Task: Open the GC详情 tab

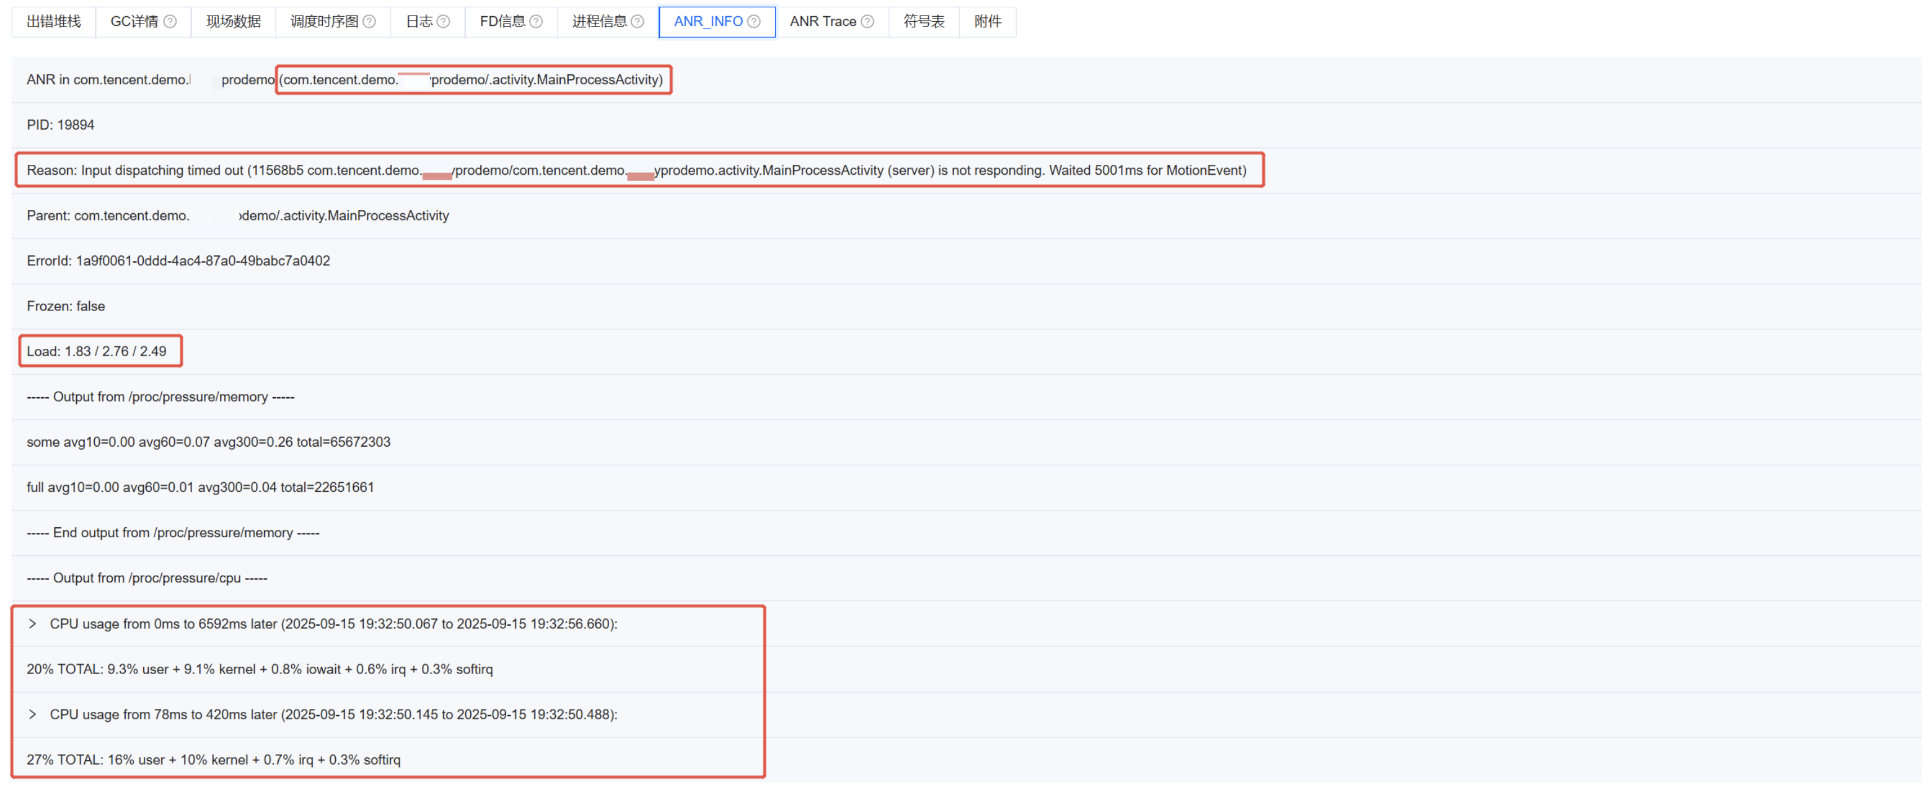Action: point(134,22)
